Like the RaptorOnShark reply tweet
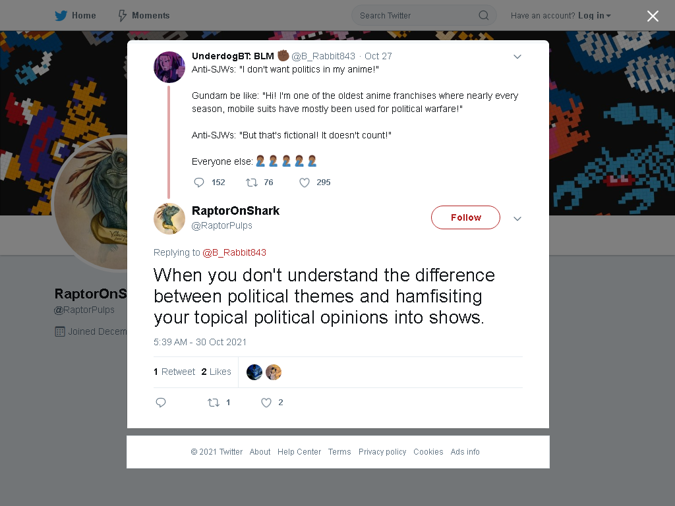 click(x=266, y=403)
